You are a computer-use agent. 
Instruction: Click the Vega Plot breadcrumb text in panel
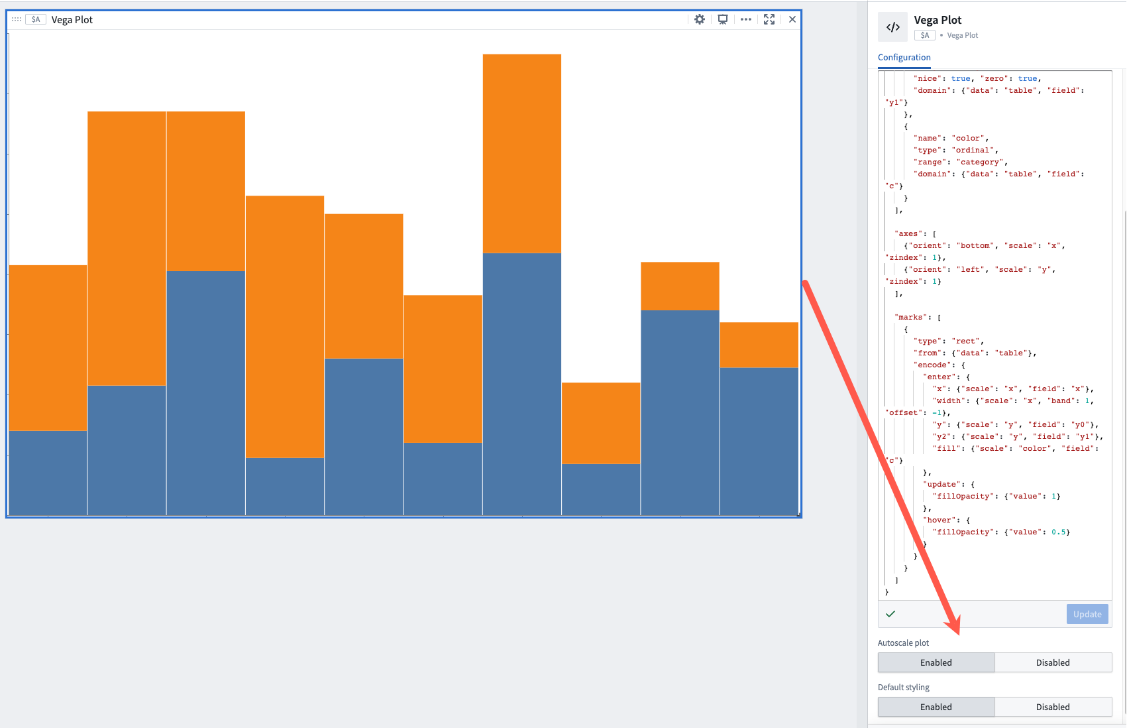962,35
